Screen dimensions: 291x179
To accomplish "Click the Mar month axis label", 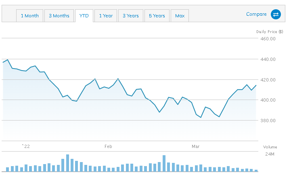I will coord(196,146).
